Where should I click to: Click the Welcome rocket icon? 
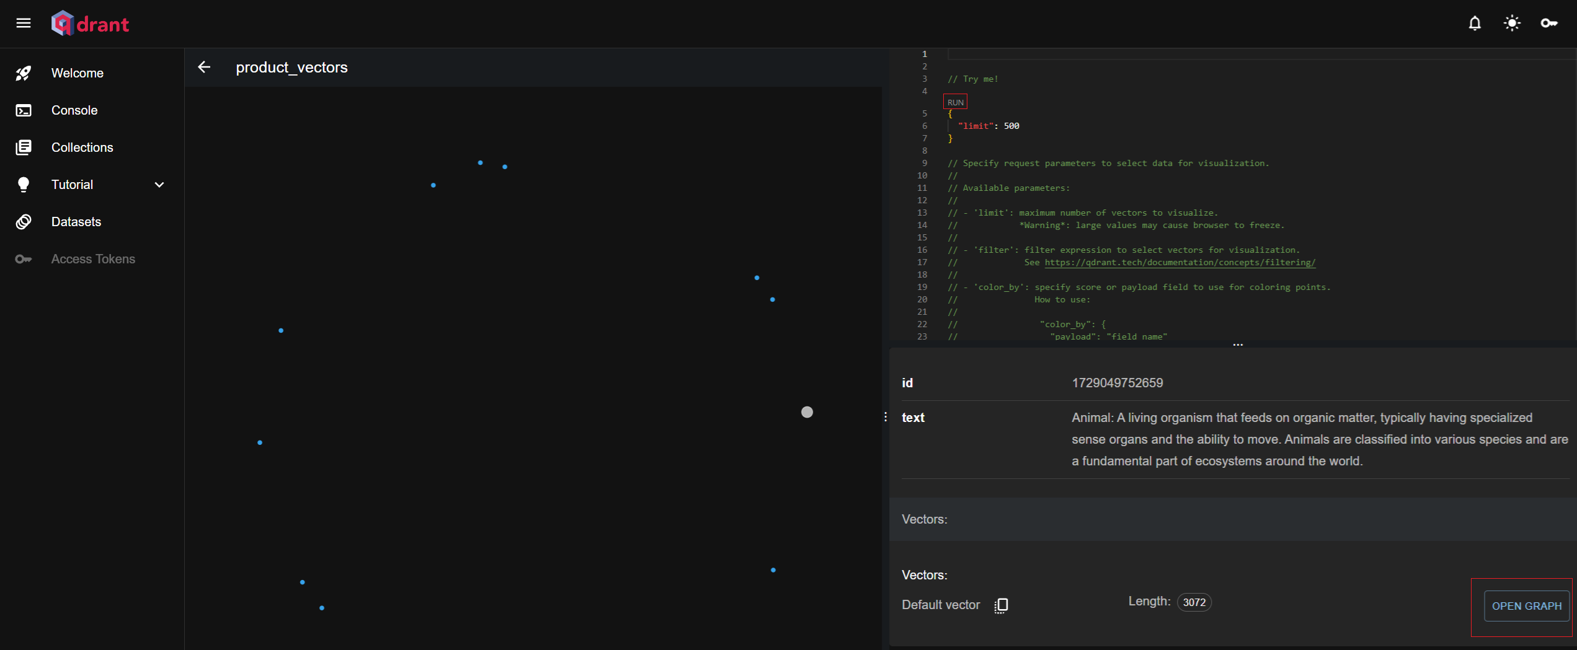coord(24,73)
